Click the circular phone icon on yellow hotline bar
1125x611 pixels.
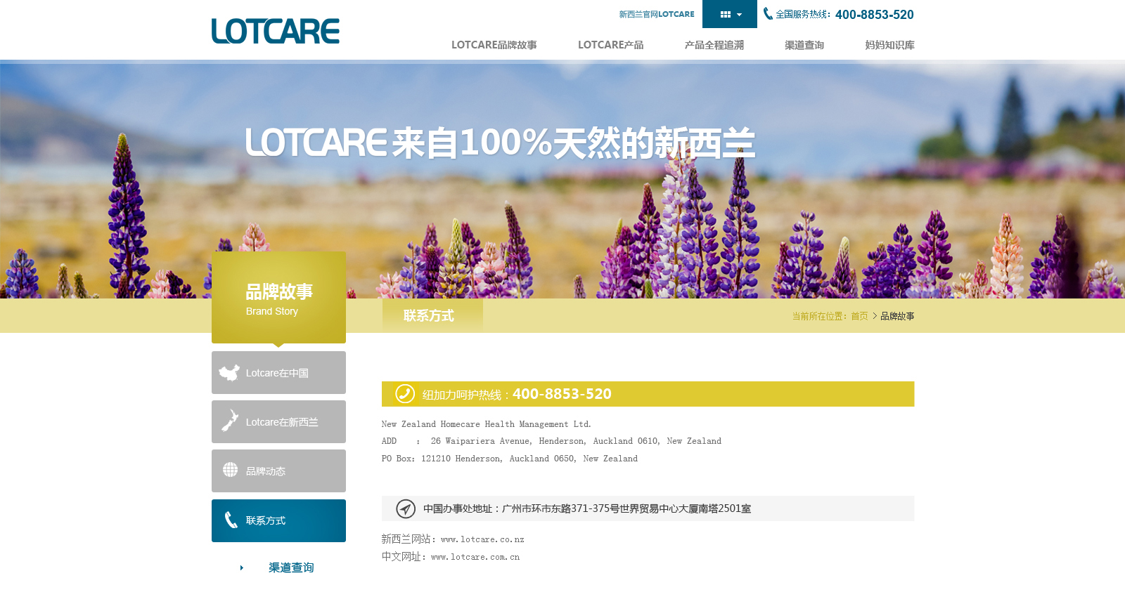click(405, 393)
